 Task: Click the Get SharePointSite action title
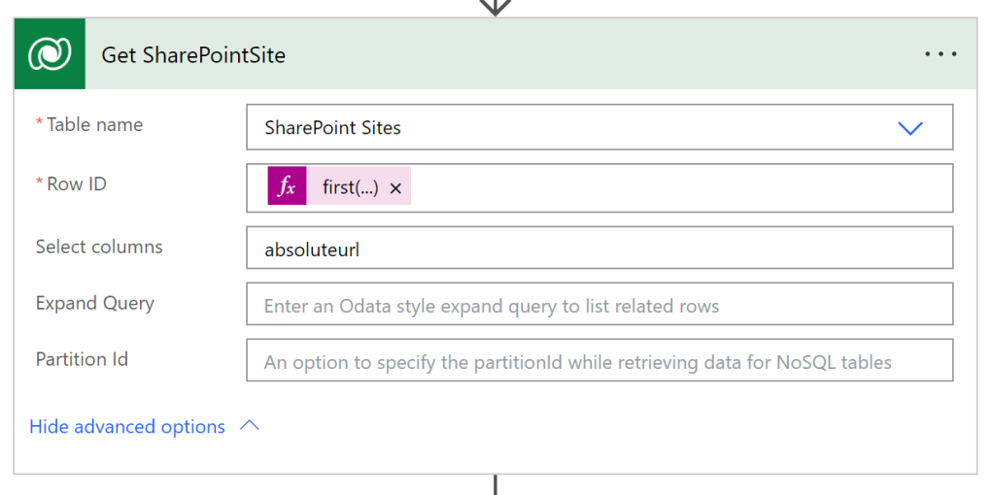pyautogui.click(x=193, y=54)
